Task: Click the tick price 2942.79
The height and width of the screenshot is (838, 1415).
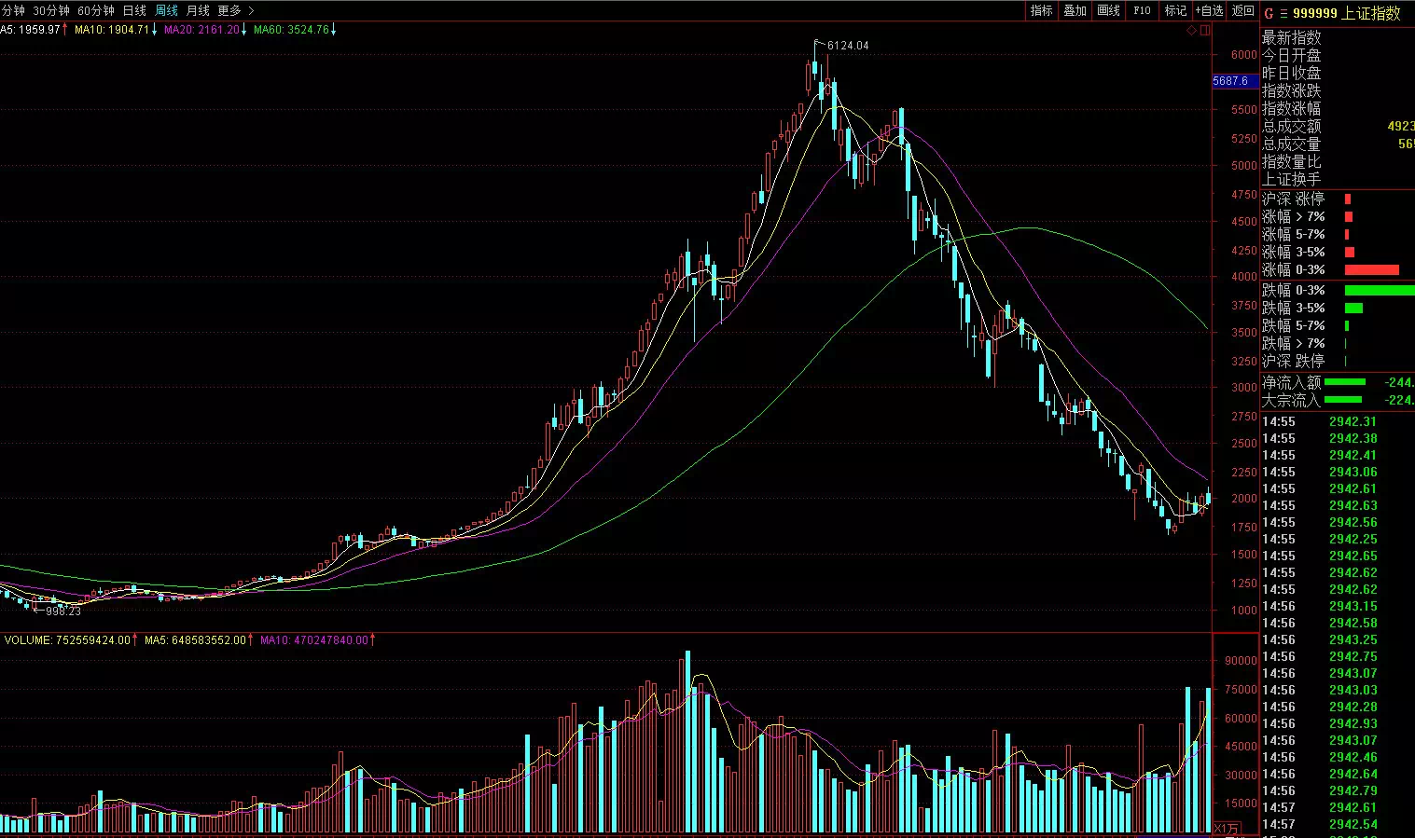Action: (1353, 790)
